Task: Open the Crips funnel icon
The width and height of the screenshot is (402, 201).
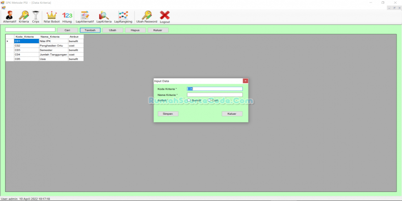Action: [x=36, y=16]
